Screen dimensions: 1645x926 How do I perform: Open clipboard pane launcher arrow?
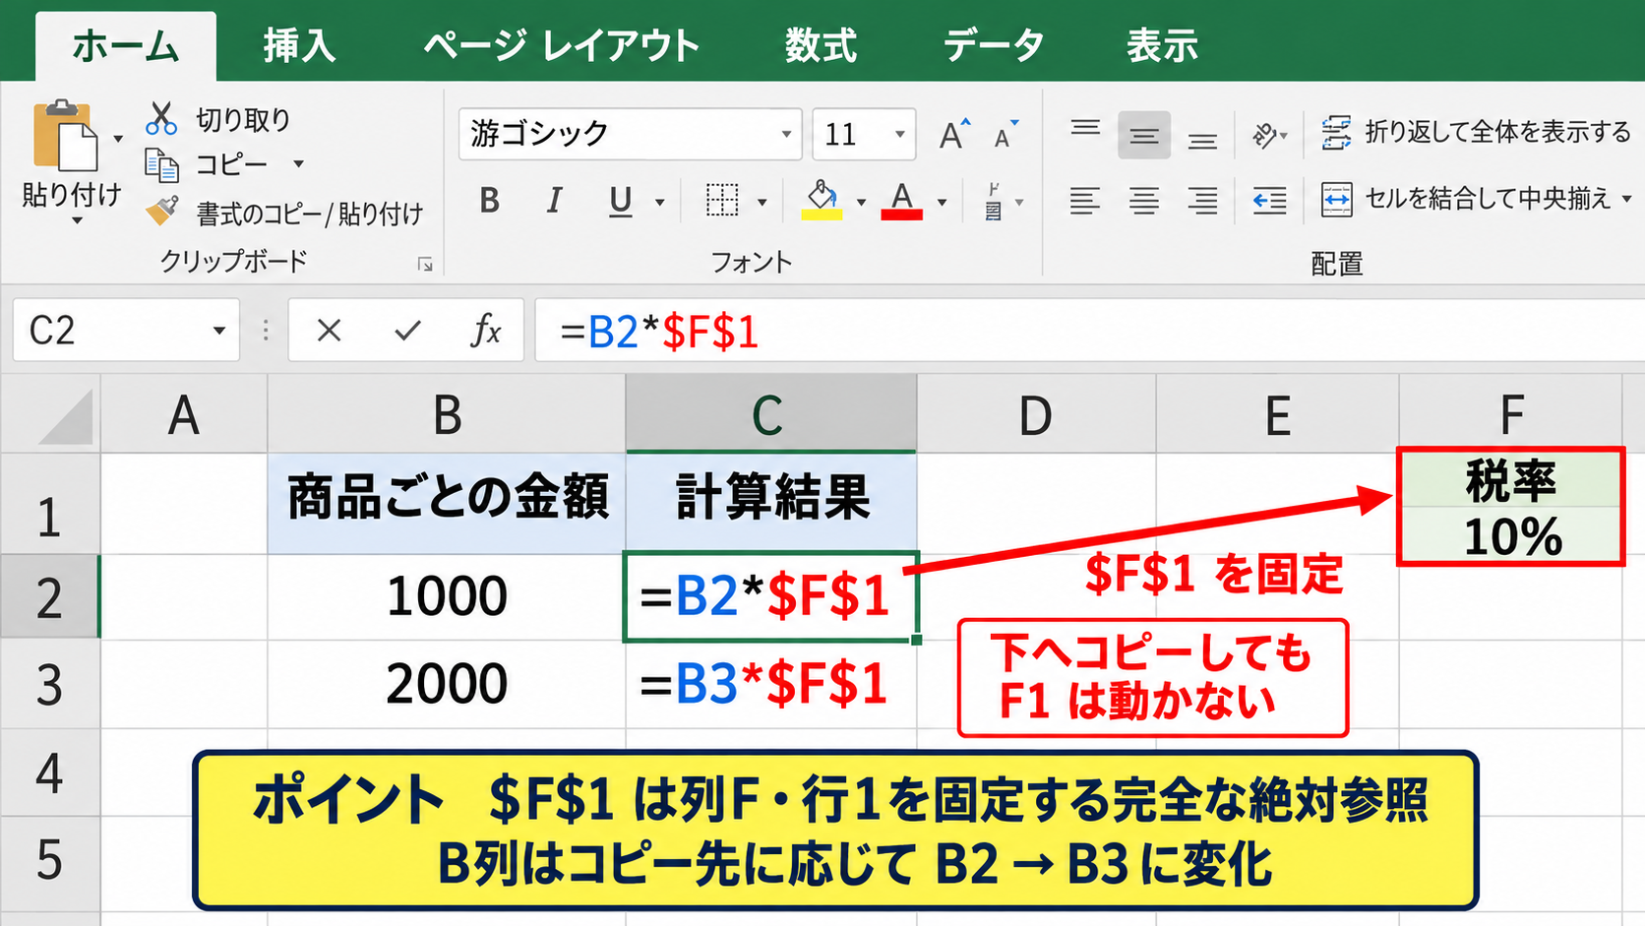tap(425, 264)
